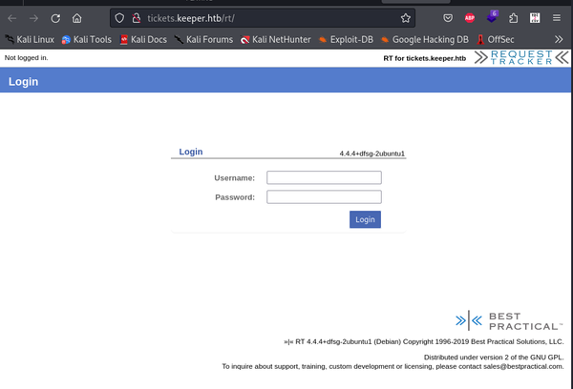Click the Request Tracker logo

point(520,57)
